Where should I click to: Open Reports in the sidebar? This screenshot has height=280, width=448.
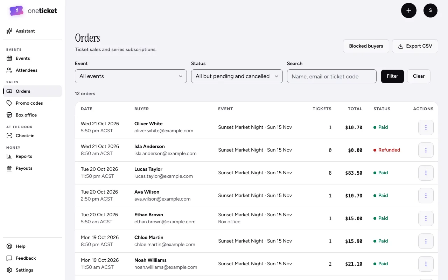(x=32, y=156)
